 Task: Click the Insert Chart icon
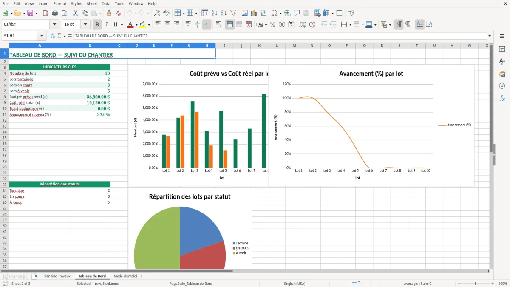(x=254, y=13)
